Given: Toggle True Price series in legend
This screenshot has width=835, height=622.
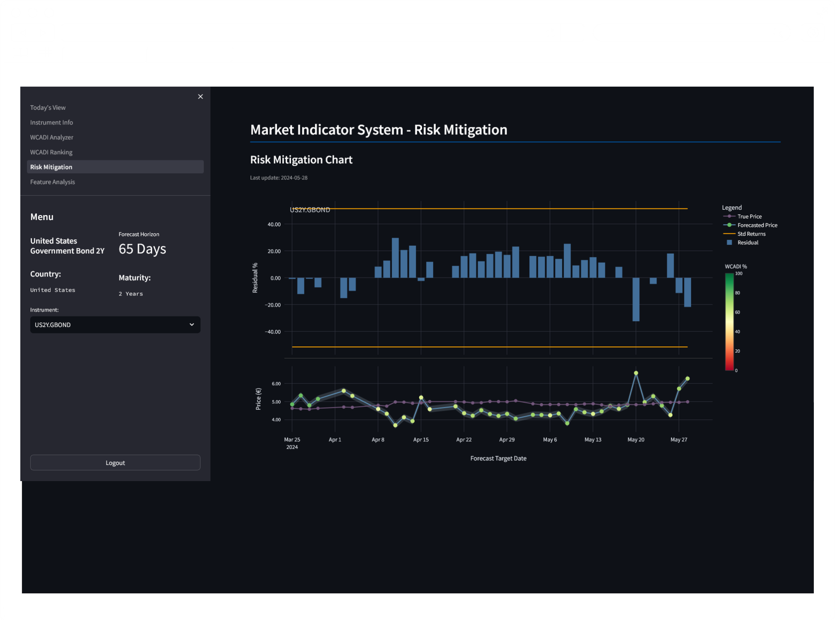Looking at the screenshot, I should [749, 216].
